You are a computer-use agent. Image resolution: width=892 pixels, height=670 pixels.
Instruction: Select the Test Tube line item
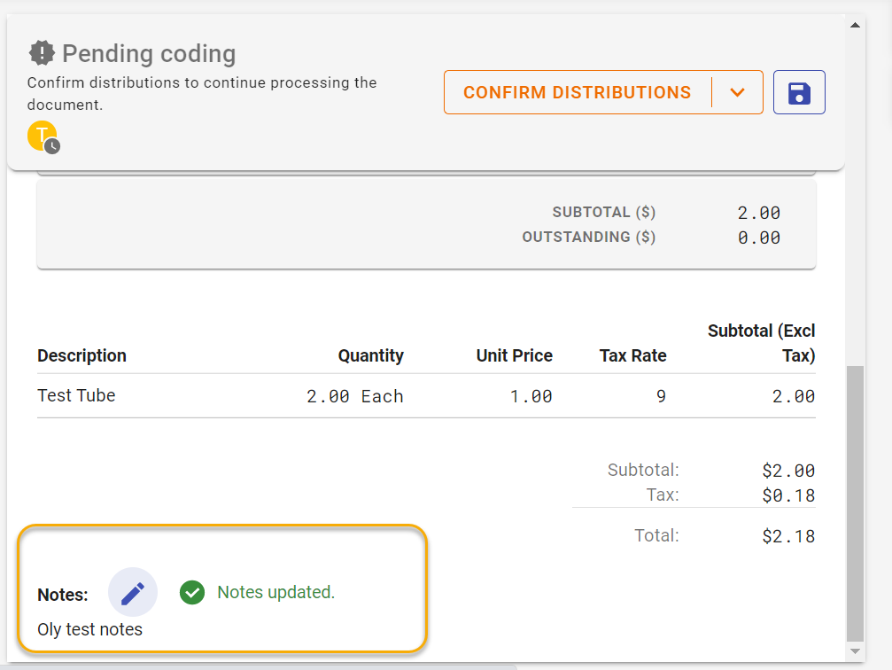tap(76, 395)
